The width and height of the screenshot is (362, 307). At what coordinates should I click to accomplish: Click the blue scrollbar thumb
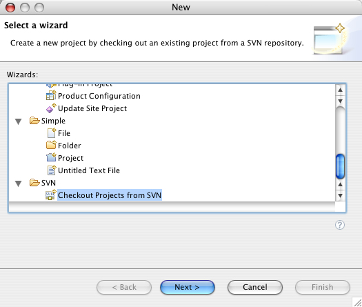341,166
